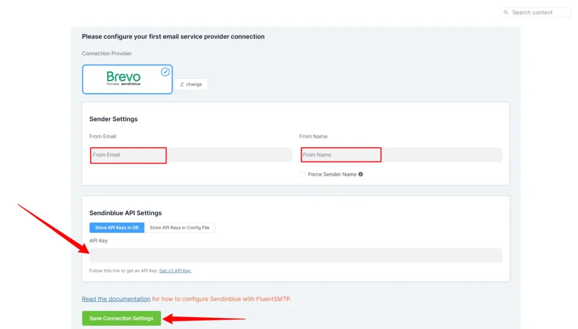The image size is (578, 329).
Task: Click the From Name input field
Action: [x=401, y=155]
